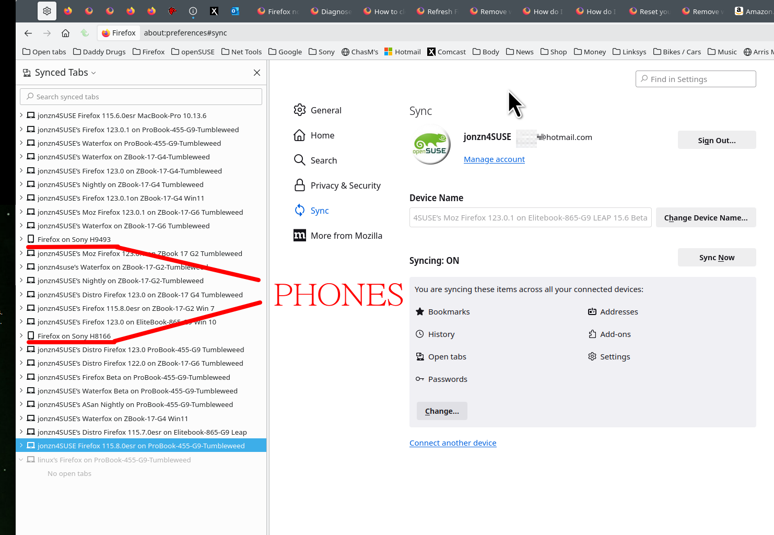Open the Money bookmarks folder
The height and width of the screenshot is (535, 774).
point(590,52)
